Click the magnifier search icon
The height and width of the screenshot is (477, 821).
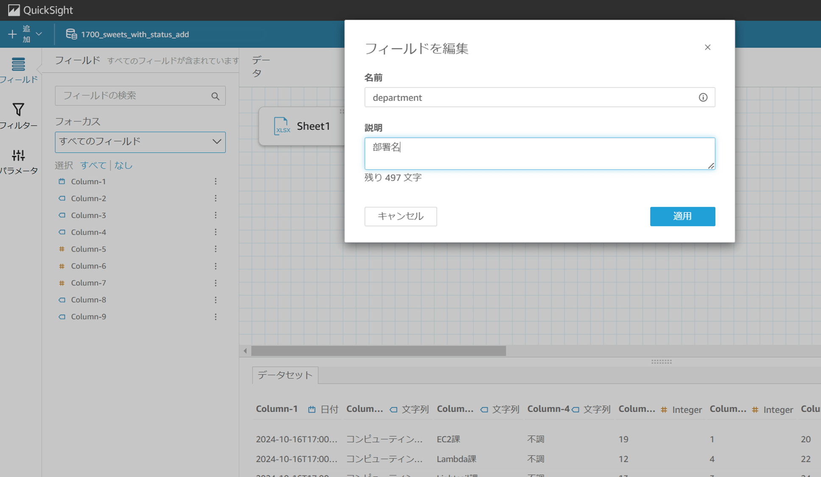pyautogui.click(x=215, y=96)
